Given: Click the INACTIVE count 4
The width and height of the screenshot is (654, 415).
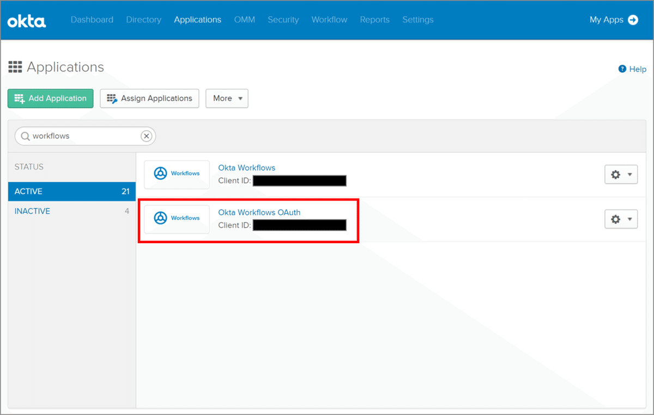Looking at the screenshot, I should click(x=127, y=211).
